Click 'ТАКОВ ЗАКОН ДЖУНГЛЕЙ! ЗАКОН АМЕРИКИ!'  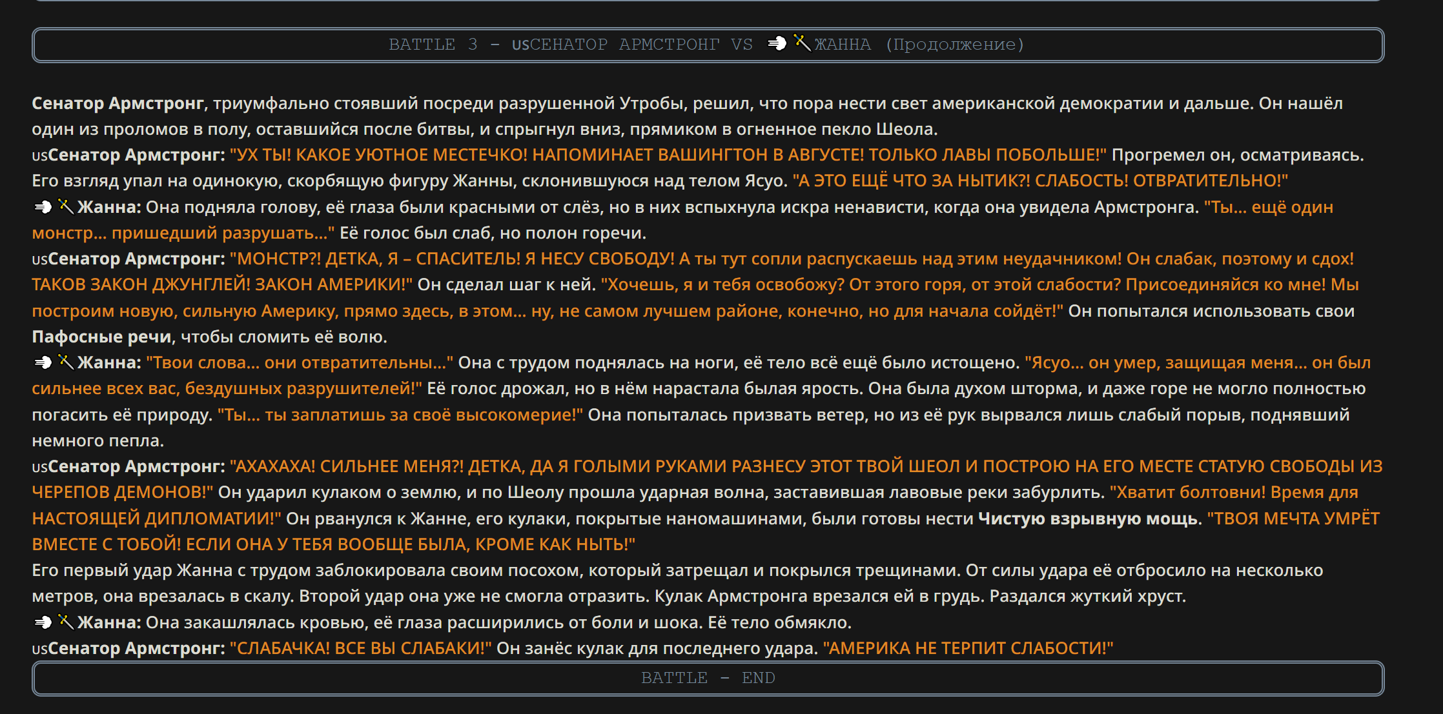pos(222,284)
